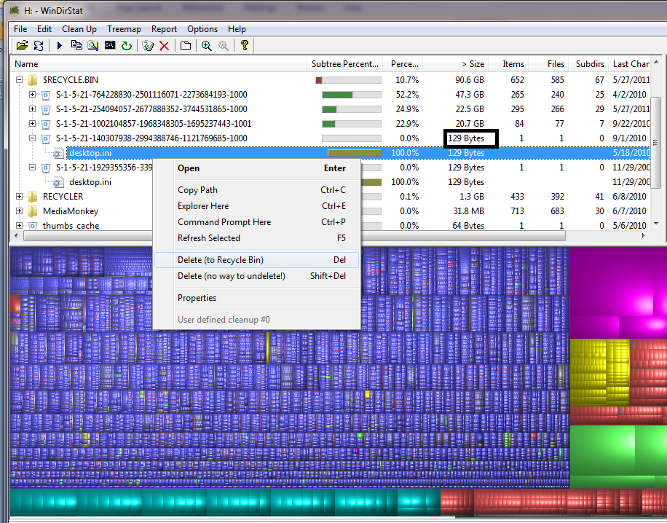Click the Command Prompt toolbar icon
667x523 pixels.
[x=110, y=44]
